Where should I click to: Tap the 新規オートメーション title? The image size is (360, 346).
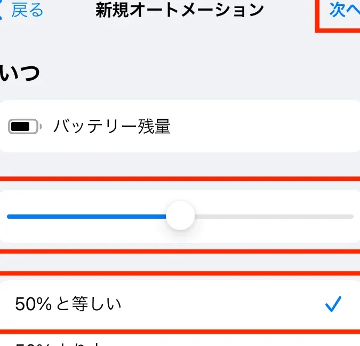point(180,10)
